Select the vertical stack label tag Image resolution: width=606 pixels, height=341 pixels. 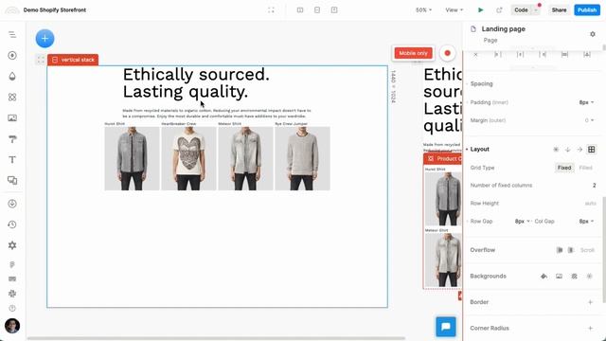(x=73, y=60)
